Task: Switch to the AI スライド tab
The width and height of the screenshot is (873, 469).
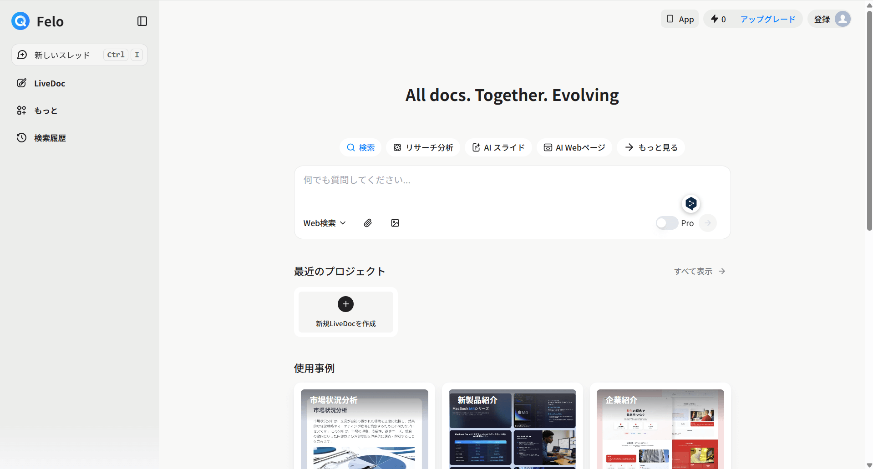Action: (498, 147)
